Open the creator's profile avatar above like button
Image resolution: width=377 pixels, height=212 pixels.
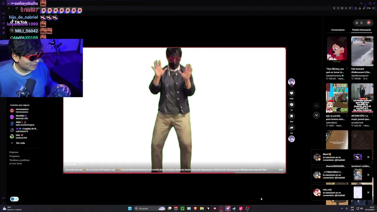292,82
